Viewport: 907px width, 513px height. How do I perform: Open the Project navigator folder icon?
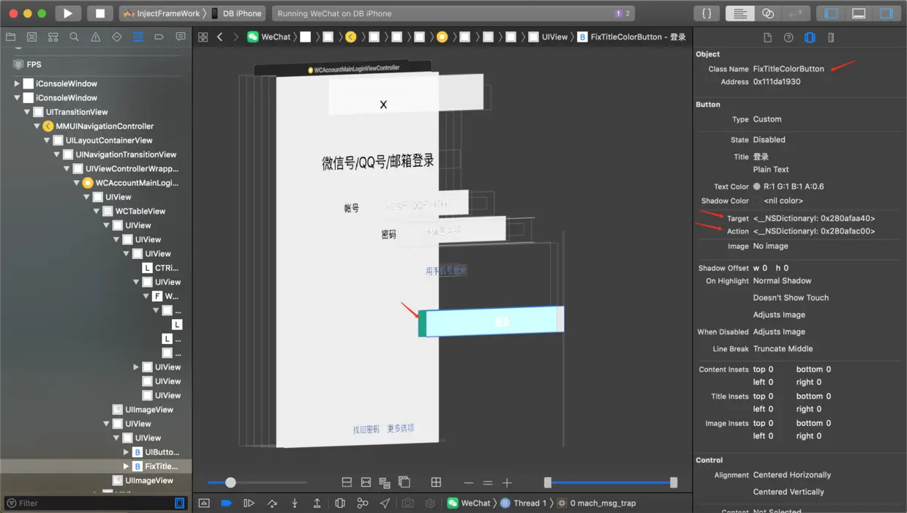click(x=10, y=37)
